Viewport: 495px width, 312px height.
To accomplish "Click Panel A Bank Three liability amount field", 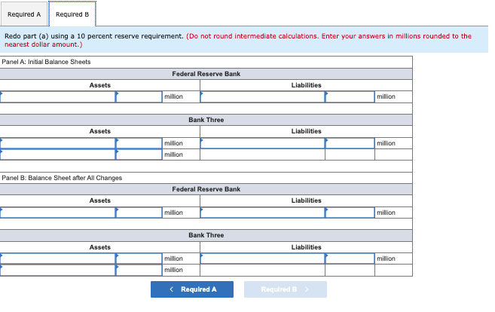I will coord(350,143).
